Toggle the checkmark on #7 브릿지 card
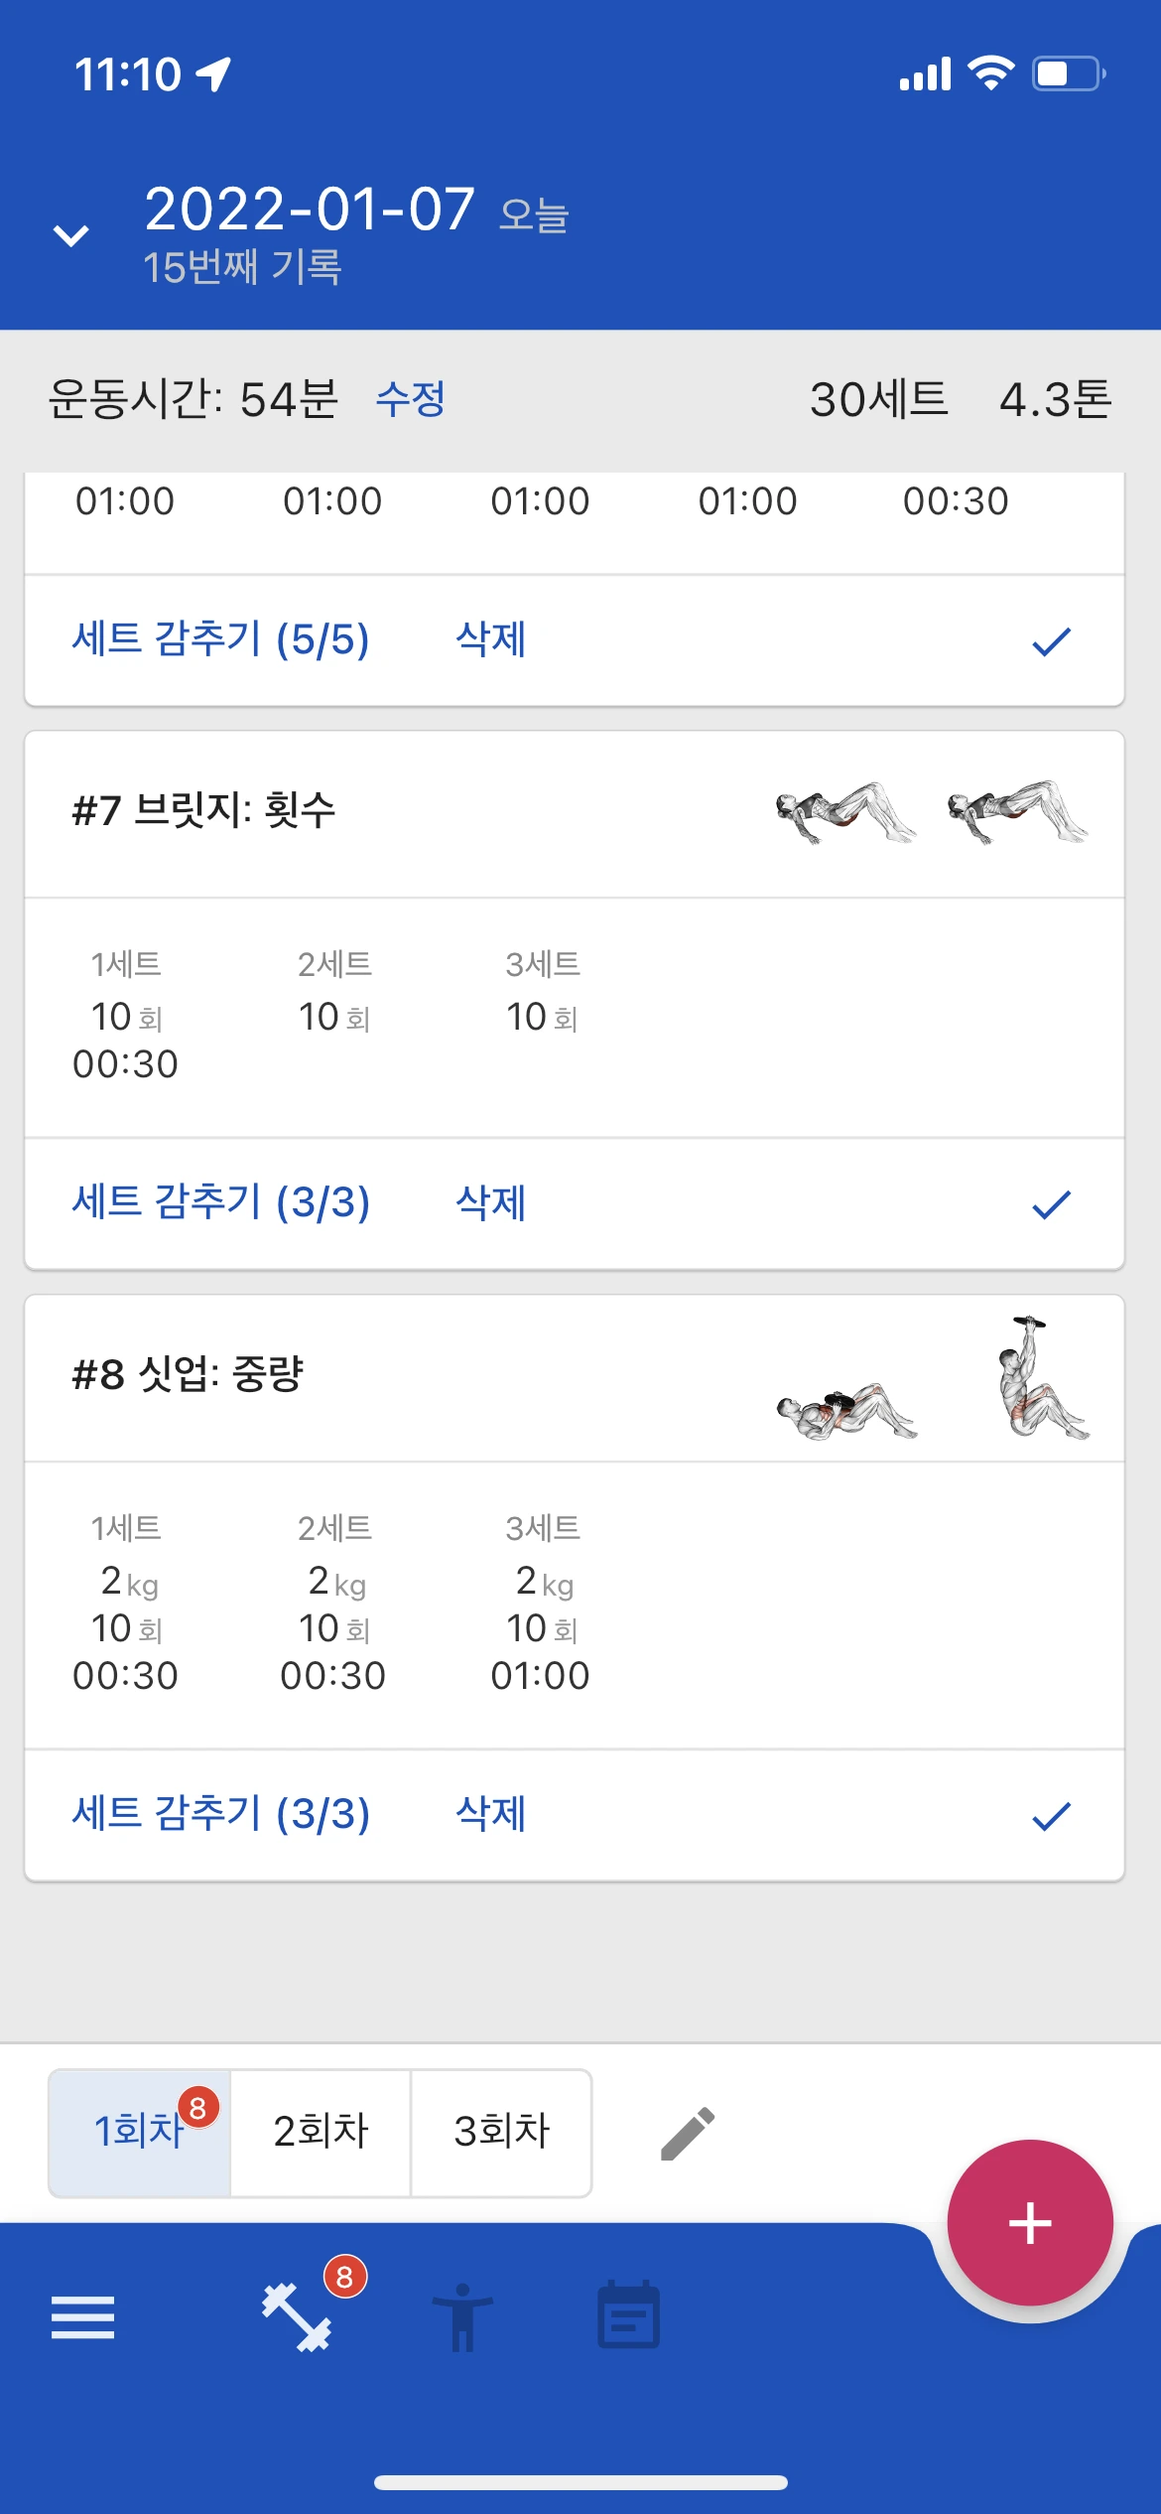1161x2514 pixels. (1051, 1204)
